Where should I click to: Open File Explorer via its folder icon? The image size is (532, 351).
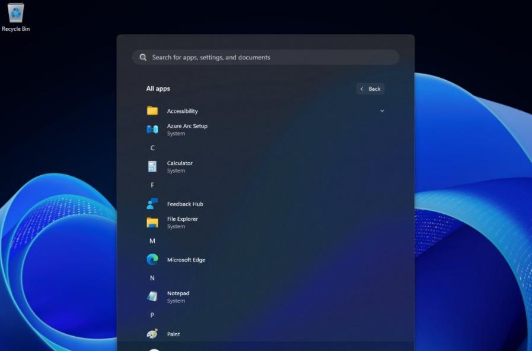coord(152,222)
